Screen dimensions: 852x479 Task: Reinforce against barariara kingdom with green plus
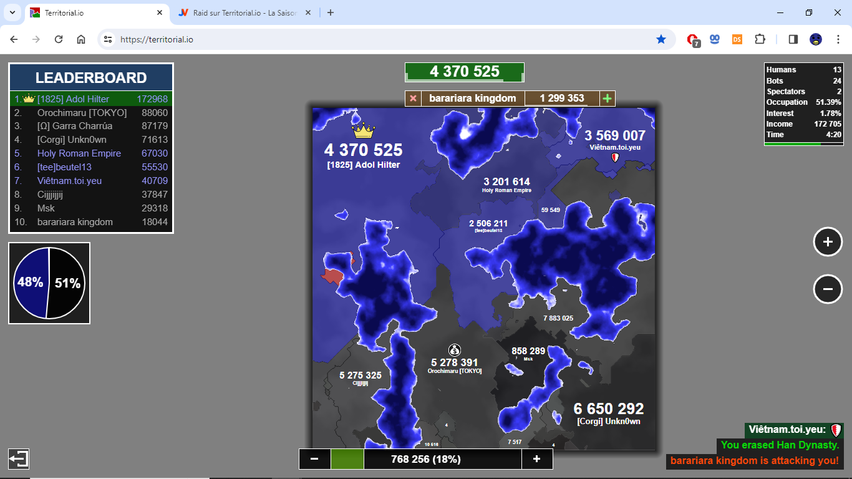(x=607, y=99)
